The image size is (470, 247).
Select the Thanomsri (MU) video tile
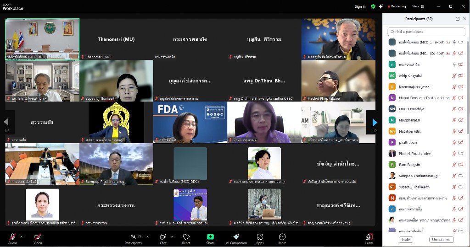tap(116, 39)
